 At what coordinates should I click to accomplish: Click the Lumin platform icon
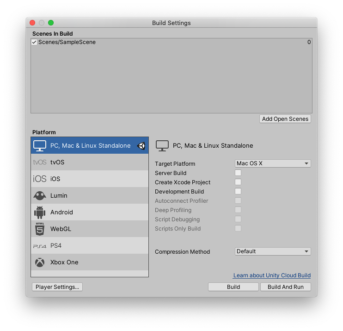40,196
